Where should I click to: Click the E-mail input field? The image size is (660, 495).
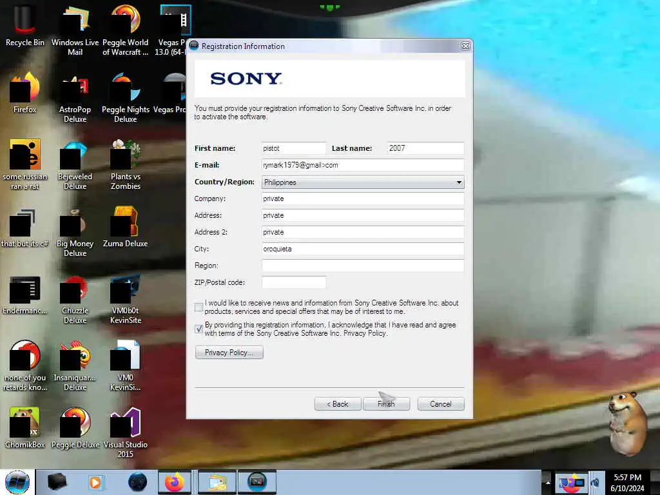coord(363,165)
